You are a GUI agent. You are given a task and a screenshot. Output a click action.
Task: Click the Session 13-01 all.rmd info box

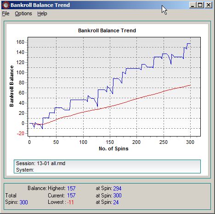coord(107,166)
